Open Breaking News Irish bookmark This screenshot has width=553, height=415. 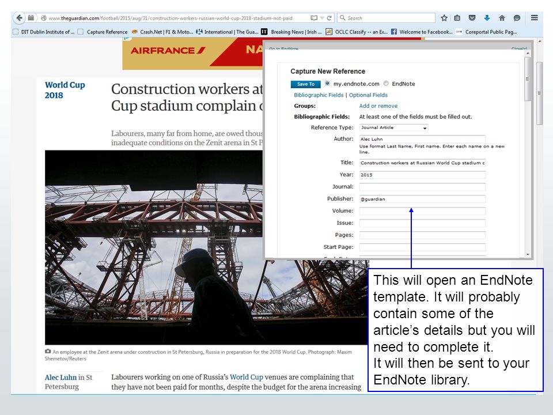point(291,32)
